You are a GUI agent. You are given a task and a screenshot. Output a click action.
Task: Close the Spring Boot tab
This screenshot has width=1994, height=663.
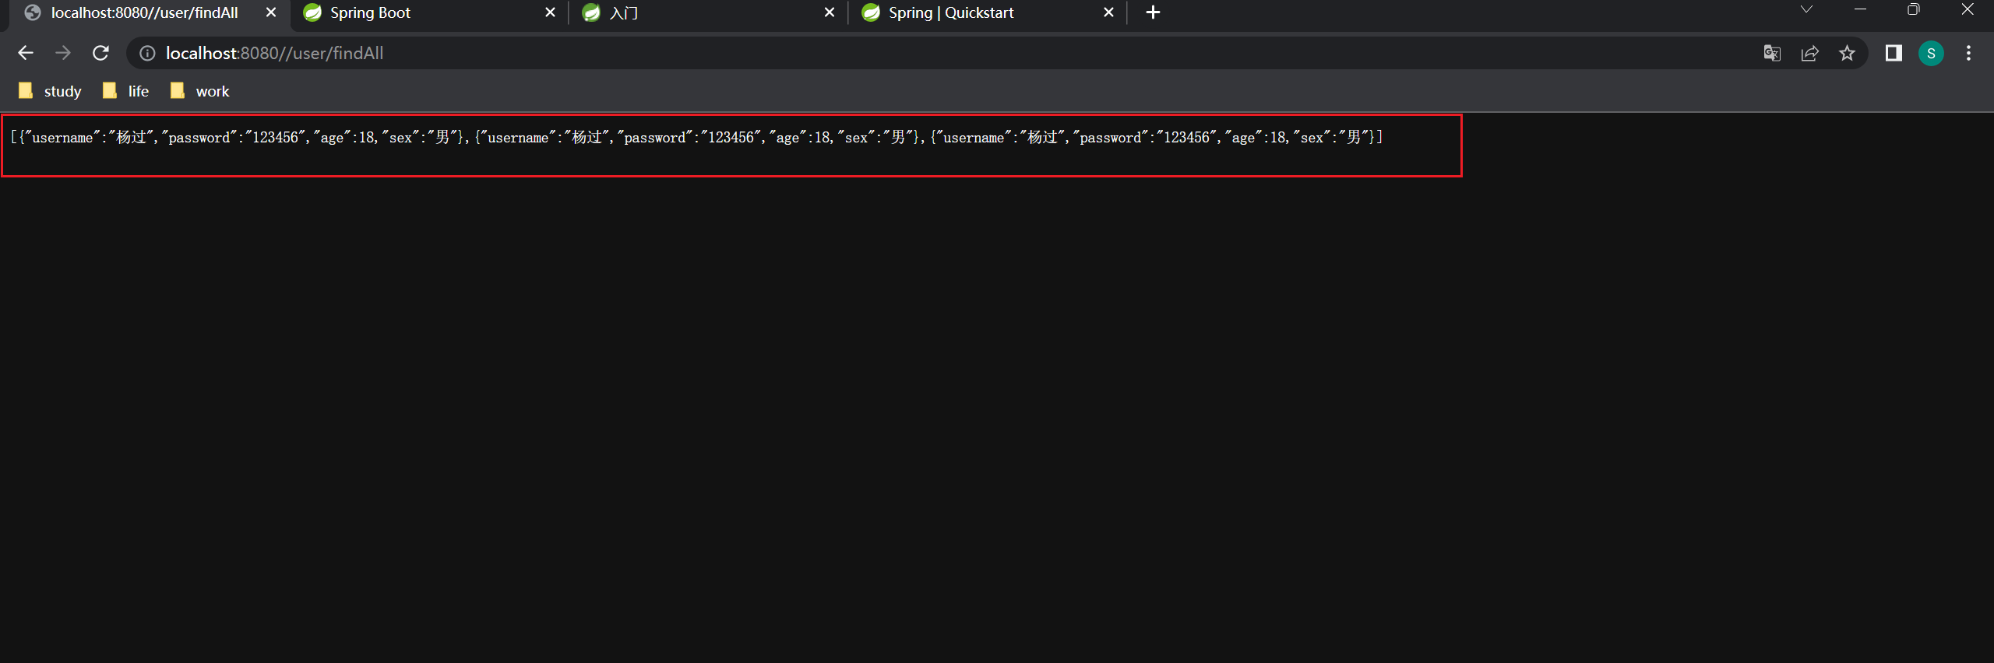(550, 12)
